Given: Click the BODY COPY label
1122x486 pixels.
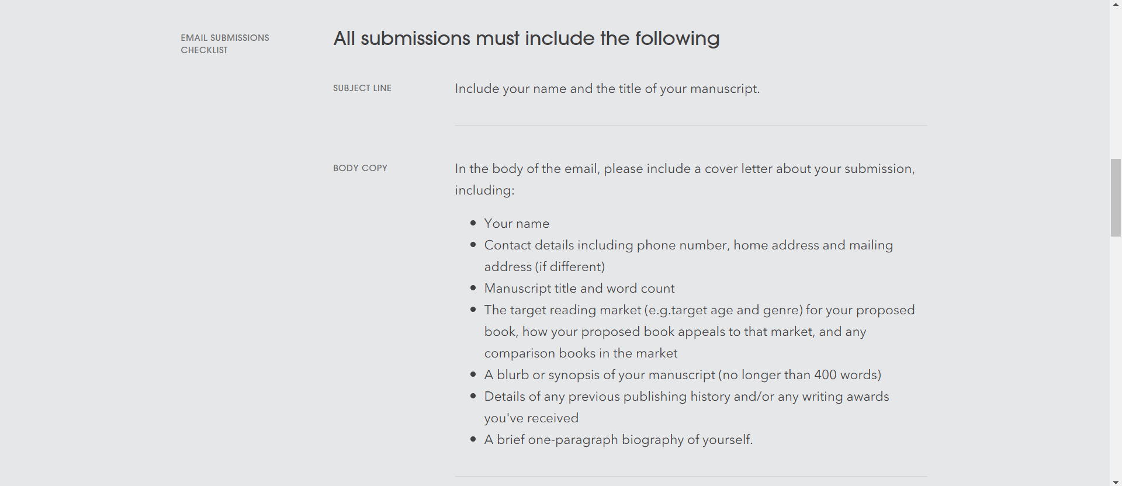Looking at the screenshot, I should pos(360,168).
